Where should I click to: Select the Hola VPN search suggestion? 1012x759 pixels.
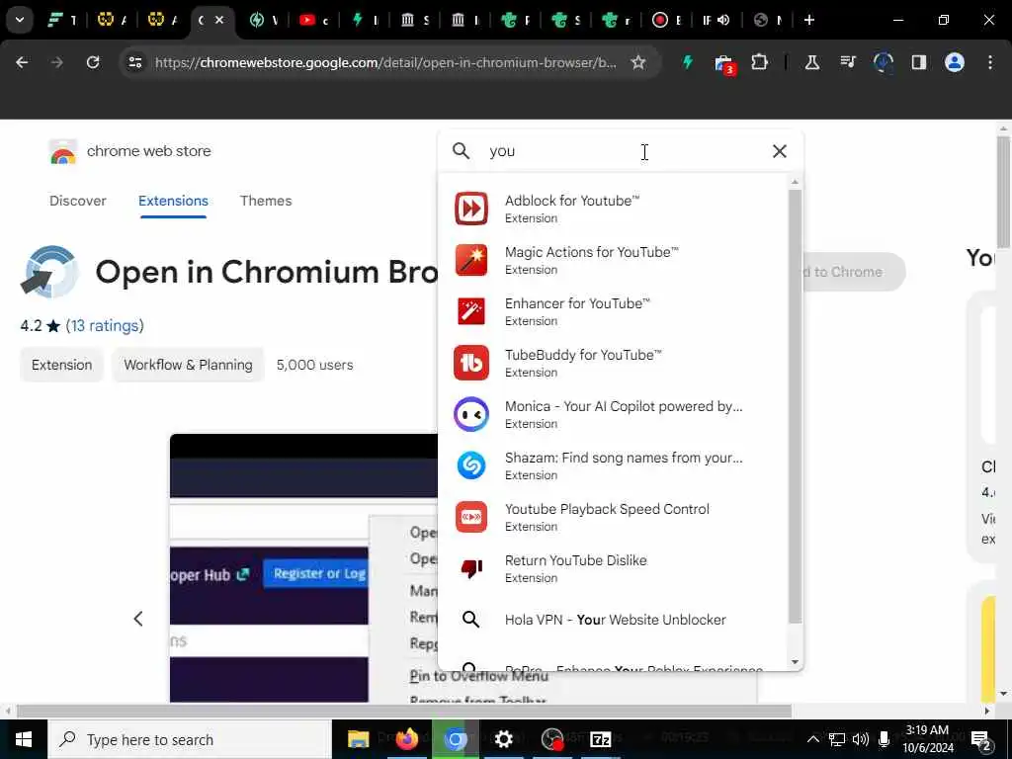click(615, 620)
